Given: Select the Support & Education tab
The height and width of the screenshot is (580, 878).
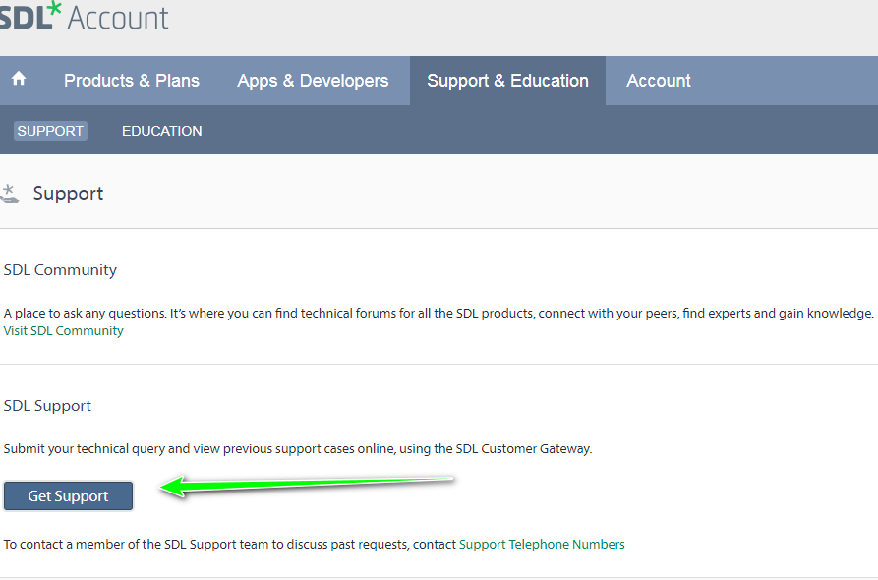Looking at the screenshot, I should click(x=507, y=81).
